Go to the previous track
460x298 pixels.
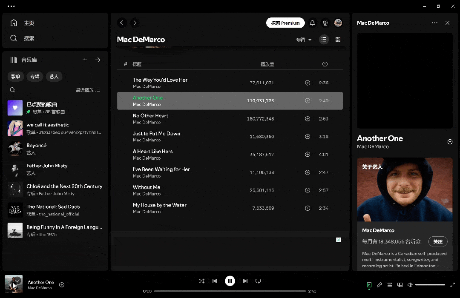(215, 281)
